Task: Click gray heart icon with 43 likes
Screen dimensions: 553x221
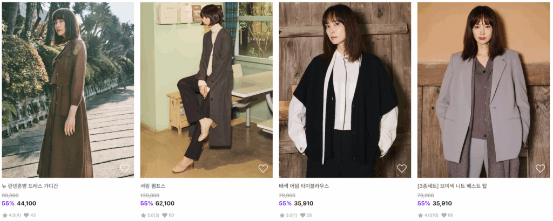Action: click(x=26, y=215)
